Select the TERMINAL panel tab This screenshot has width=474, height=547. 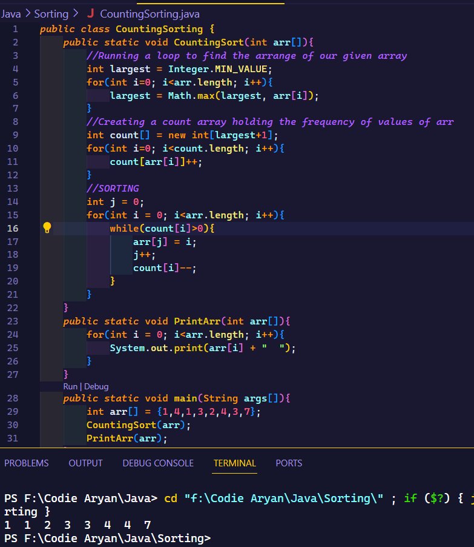click(x=235, y=463)
